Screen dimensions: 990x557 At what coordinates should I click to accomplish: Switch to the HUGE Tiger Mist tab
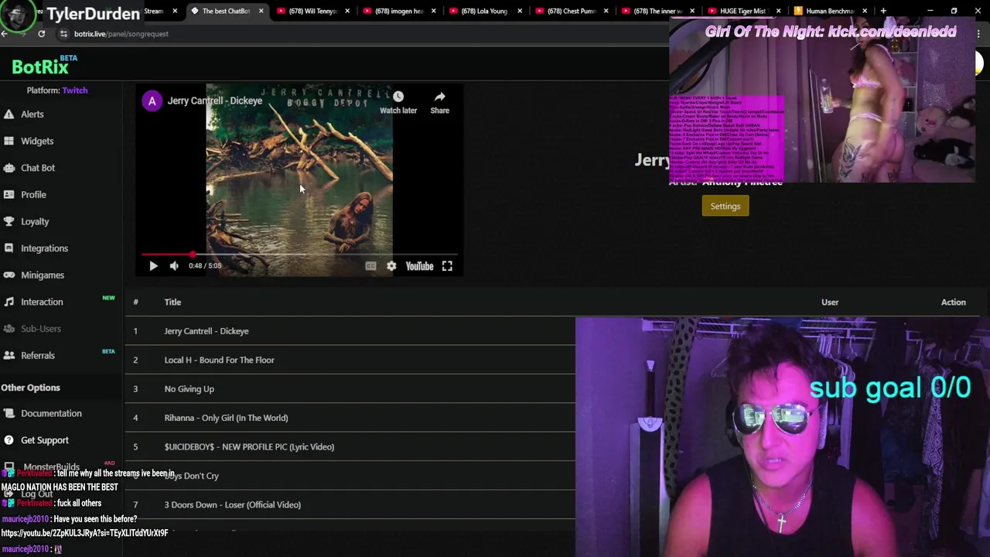(743, 11)
